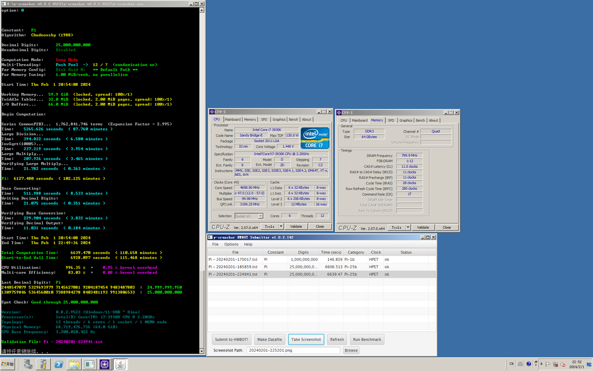
Task: Click Validate in right CPU-Z window
Action: click(423, 227)
